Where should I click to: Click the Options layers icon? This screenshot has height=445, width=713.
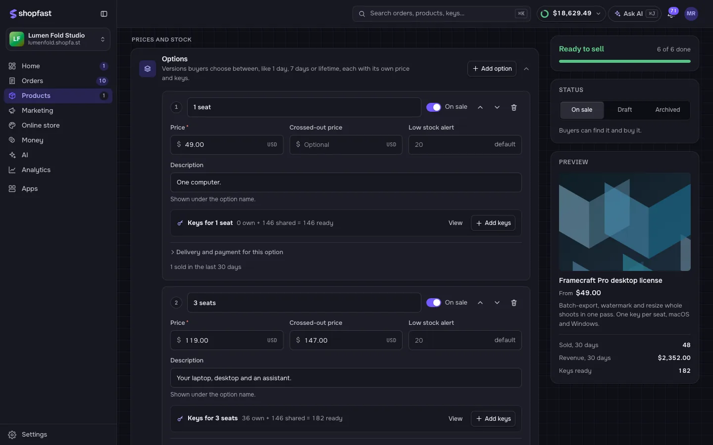[148, 69]
